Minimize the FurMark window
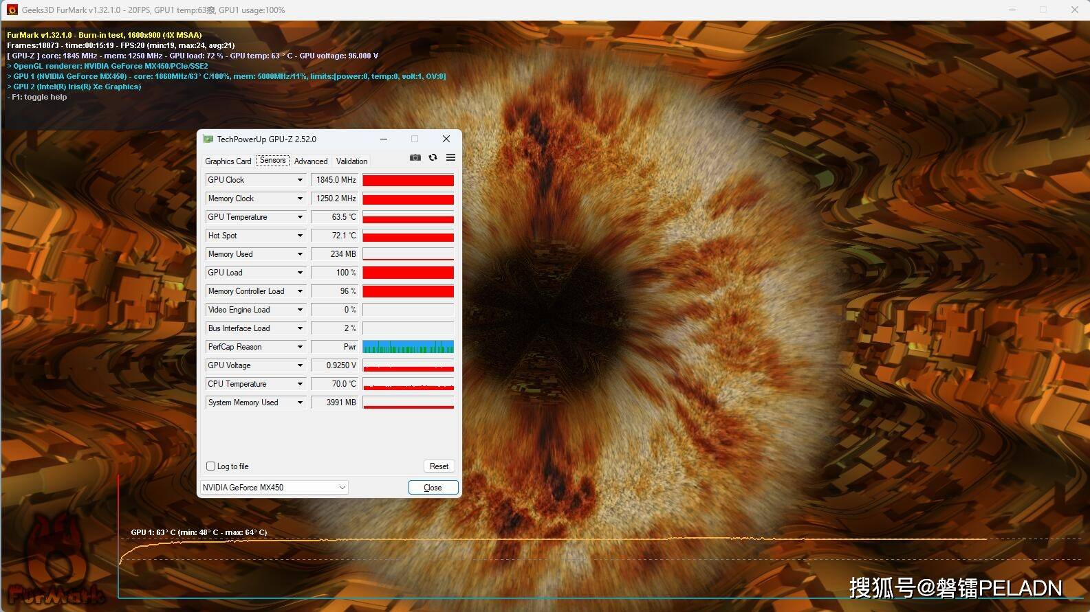Image resolution: width=1090 pixels, height=612 pixels. pyautogui.click(x=1012, y=10)
